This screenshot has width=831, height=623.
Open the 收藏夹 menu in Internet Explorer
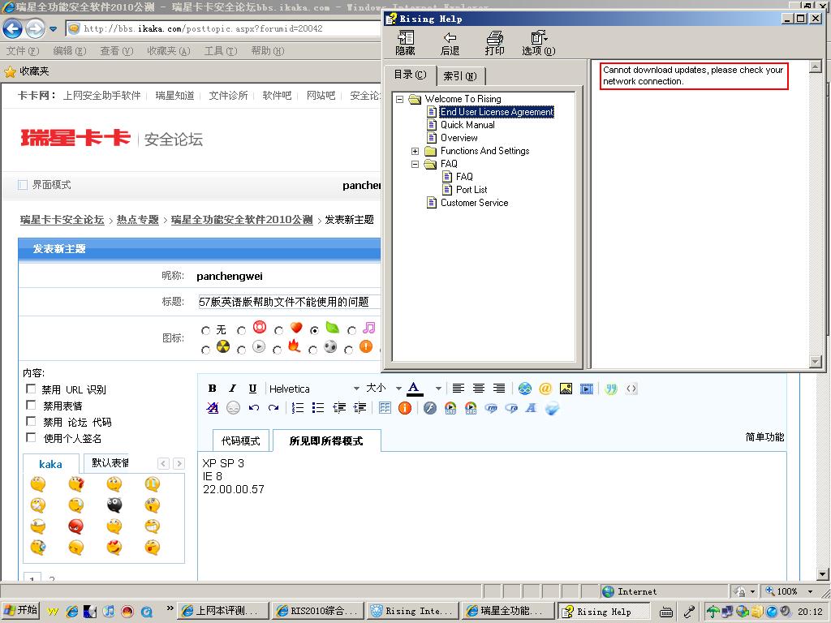[x=169, y=51]
